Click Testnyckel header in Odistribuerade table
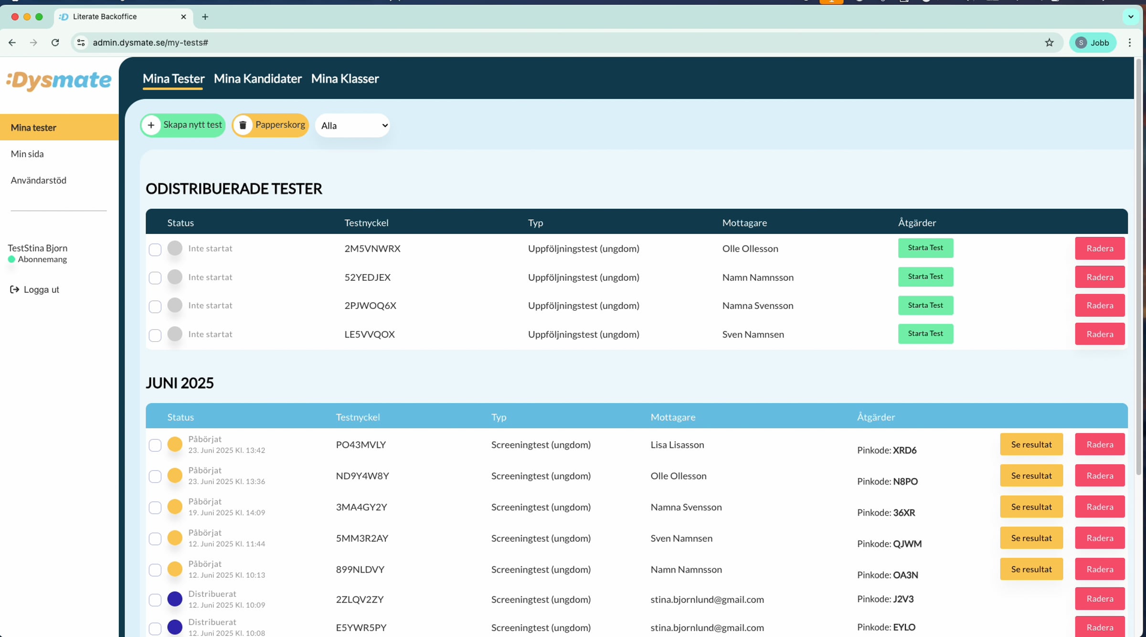The width and height of the screenshot is (1146, 637). (x=366, y=223)
